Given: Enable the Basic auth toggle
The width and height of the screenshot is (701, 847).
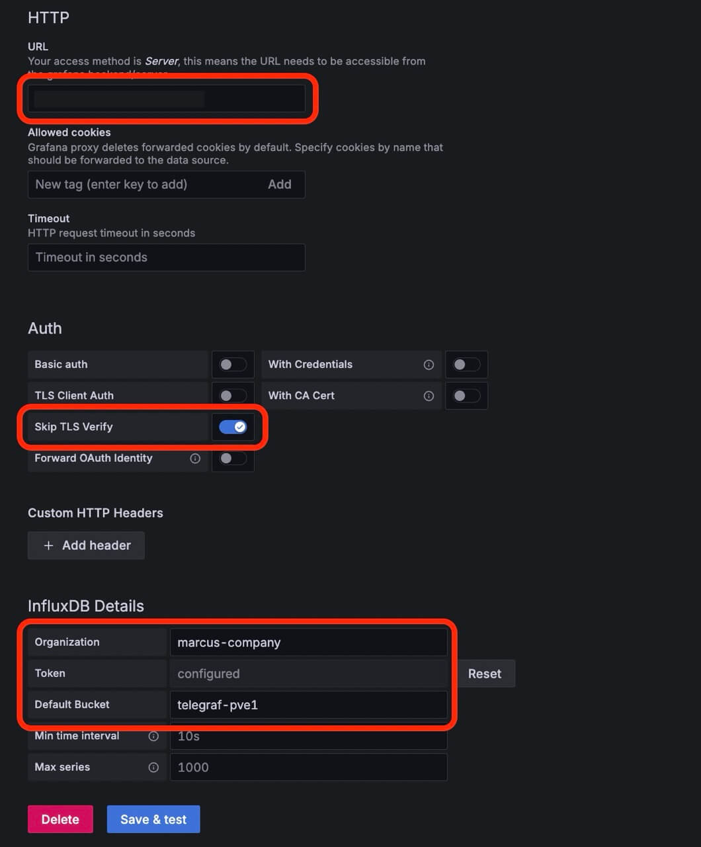Looking at the screenshot, I should pos(233,365).
